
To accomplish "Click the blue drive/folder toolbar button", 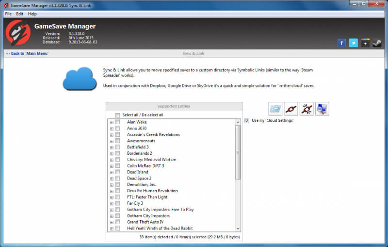I will (x=275, y=109).
